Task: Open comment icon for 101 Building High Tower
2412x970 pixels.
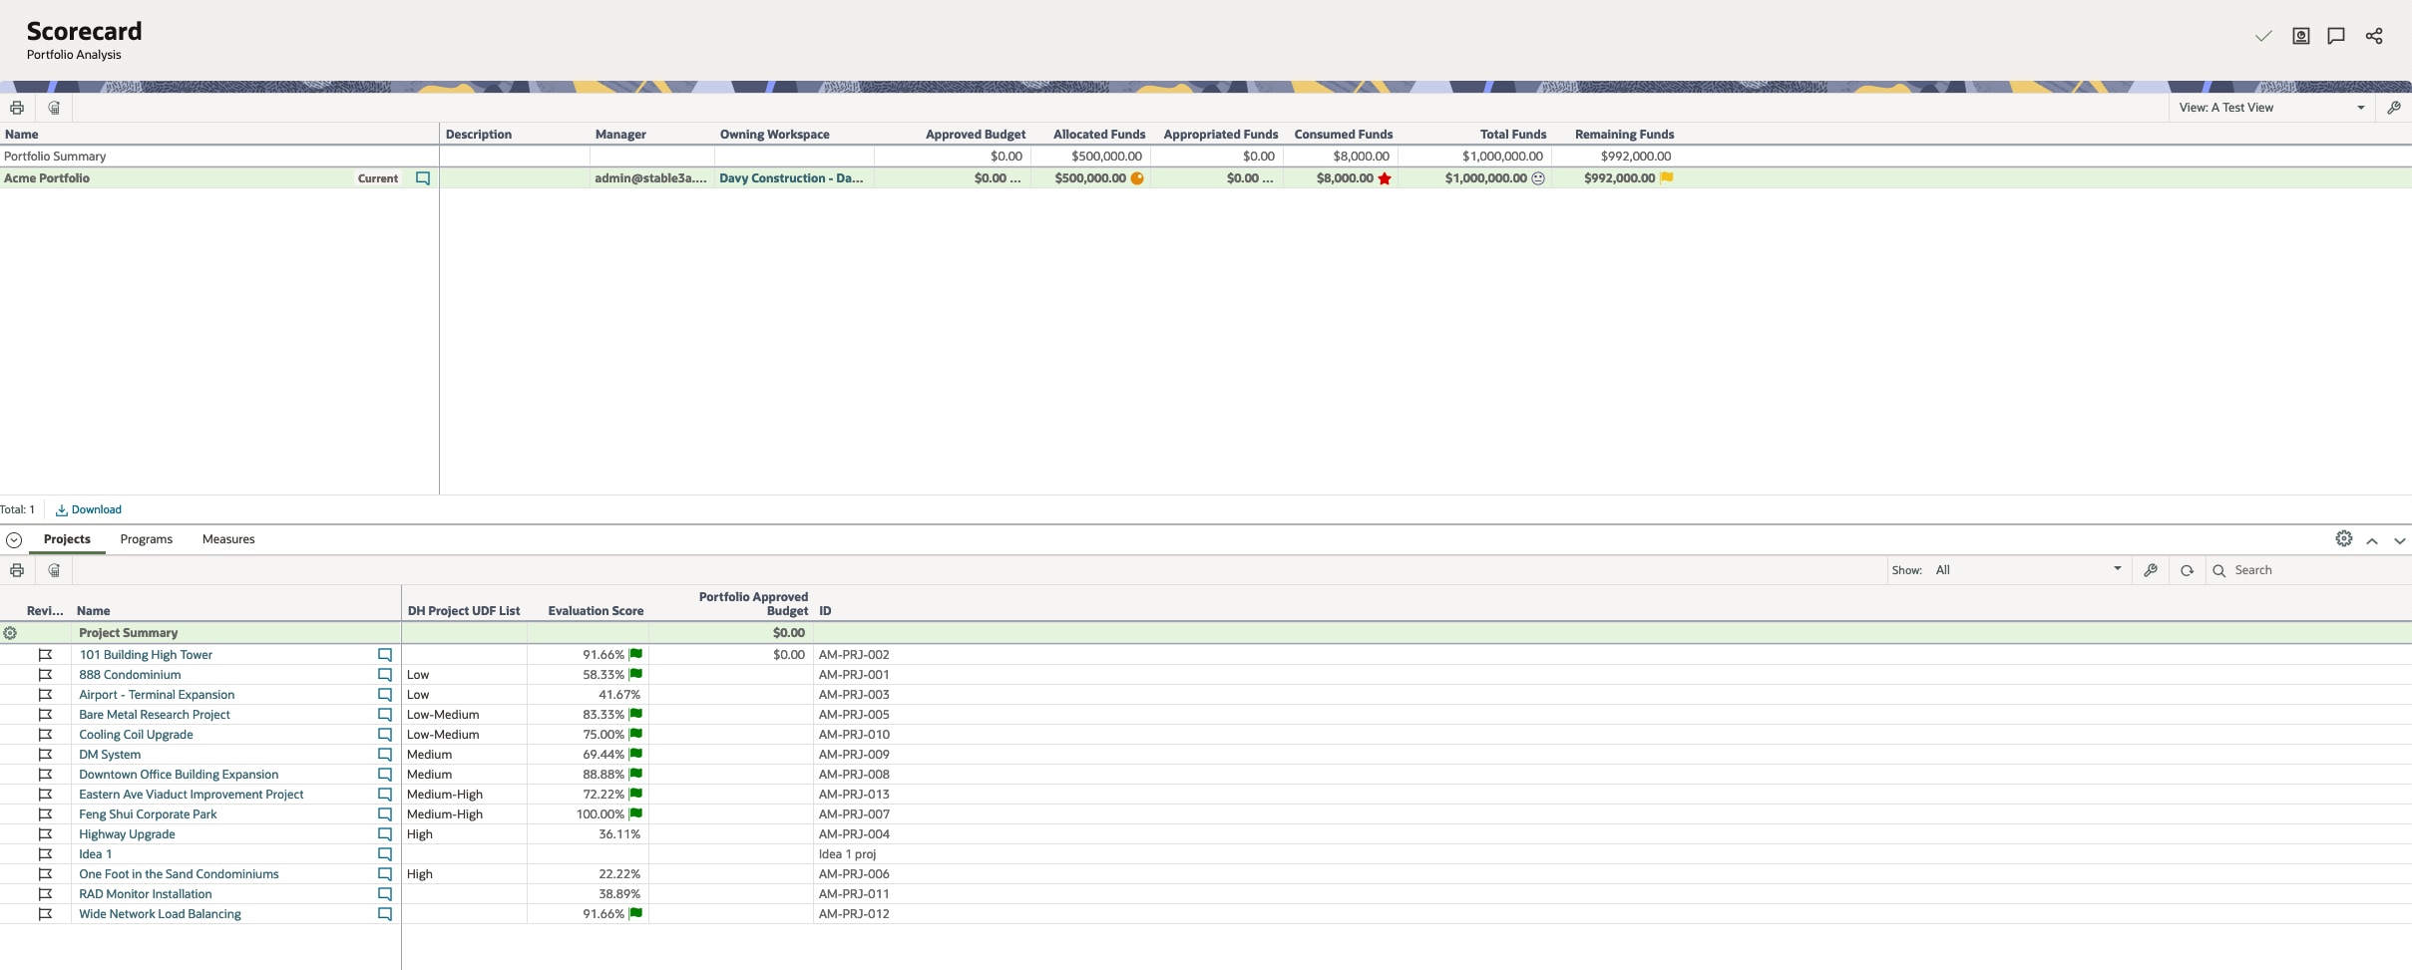Action: tap(385, 655)
